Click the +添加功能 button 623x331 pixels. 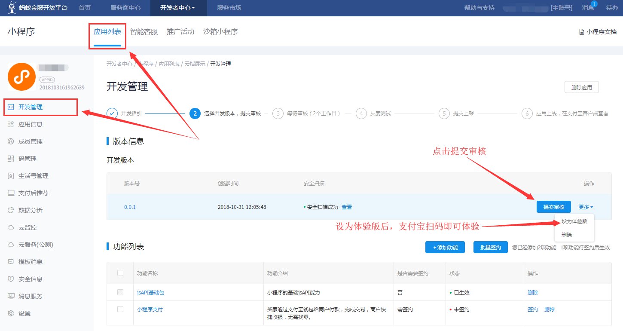tap(445, 247)
